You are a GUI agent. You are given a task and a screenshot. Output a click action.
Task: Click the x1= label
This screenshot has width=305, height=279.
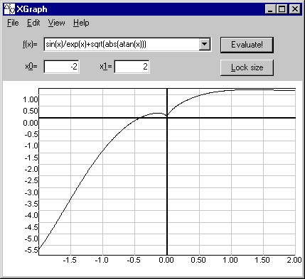click(x=106, y=67)
